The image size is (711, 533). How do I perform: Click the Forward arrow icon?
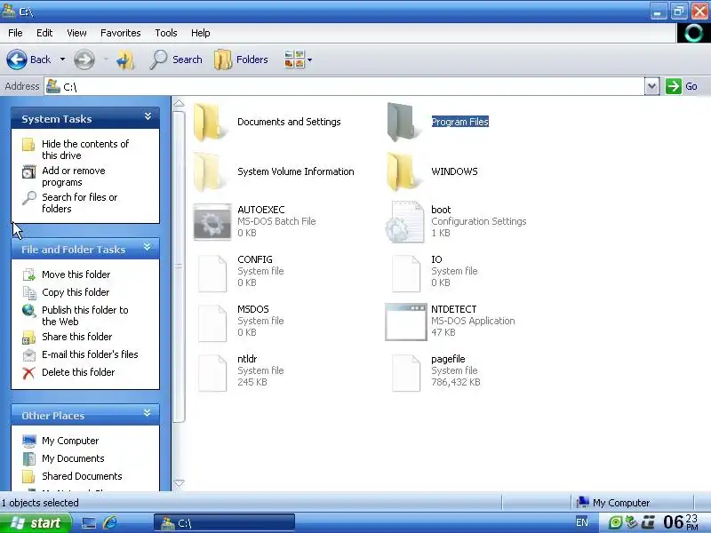(84, 60)
